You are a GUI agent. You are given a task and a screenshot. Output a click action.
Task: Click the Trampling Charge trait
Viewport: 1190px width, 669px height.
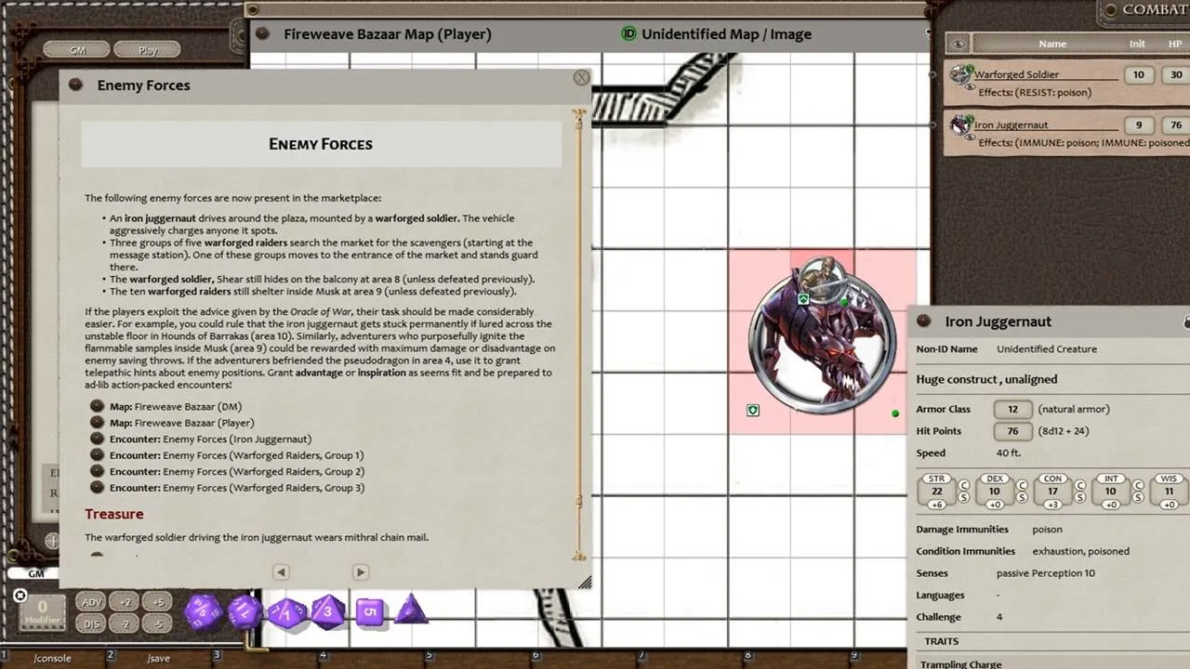[x=960, y=663]
